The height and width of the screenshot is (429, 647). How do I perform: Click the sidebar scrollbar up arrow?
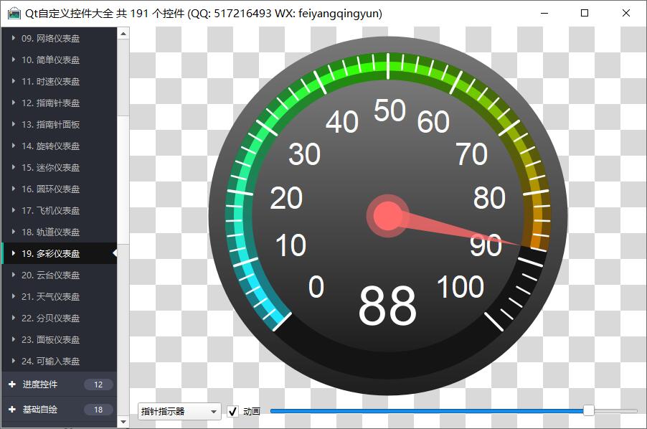(x=123, y=33)
